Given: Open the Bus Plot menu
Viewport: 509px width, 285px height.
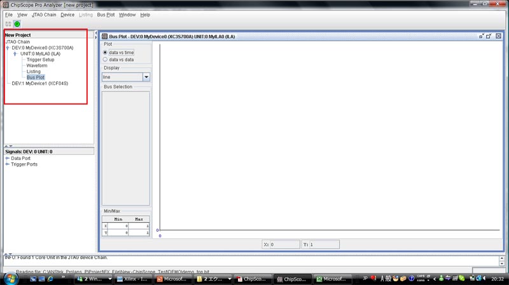Looking at the screenshot, I should [x=106, y=15].
